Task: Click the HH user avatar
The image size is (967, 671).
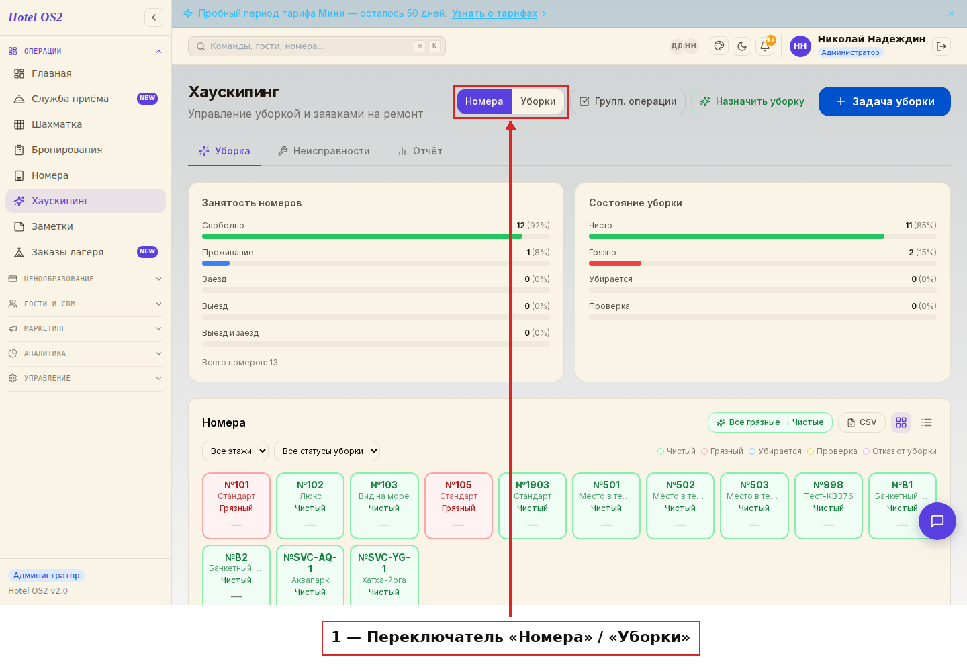Action: point(800,46)
